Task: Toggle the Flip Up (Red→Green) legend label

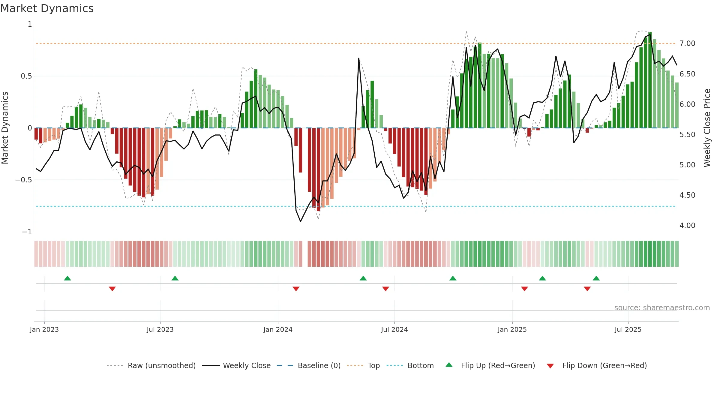Action: point(498,365)
